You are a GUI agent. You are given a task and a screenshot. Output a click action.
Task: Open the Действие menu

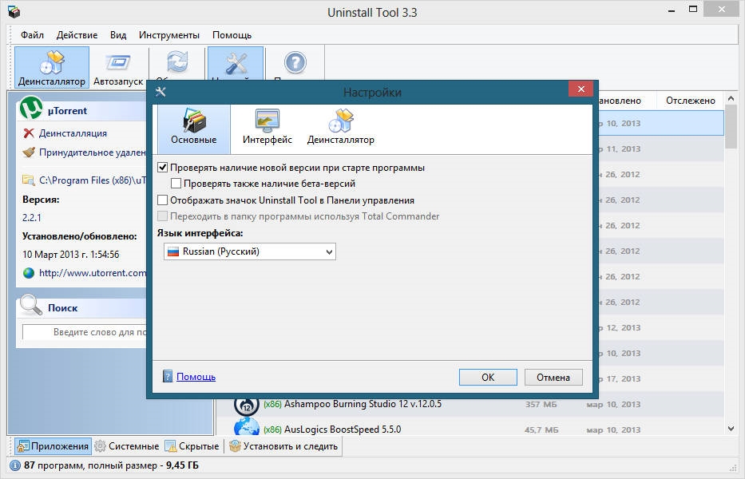(x=77, y=34)
